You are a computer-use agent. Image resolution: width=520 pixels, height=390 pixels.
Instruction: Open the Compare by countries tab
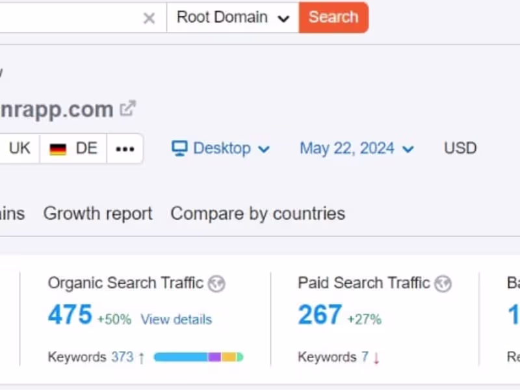click(x=257, y=213)
